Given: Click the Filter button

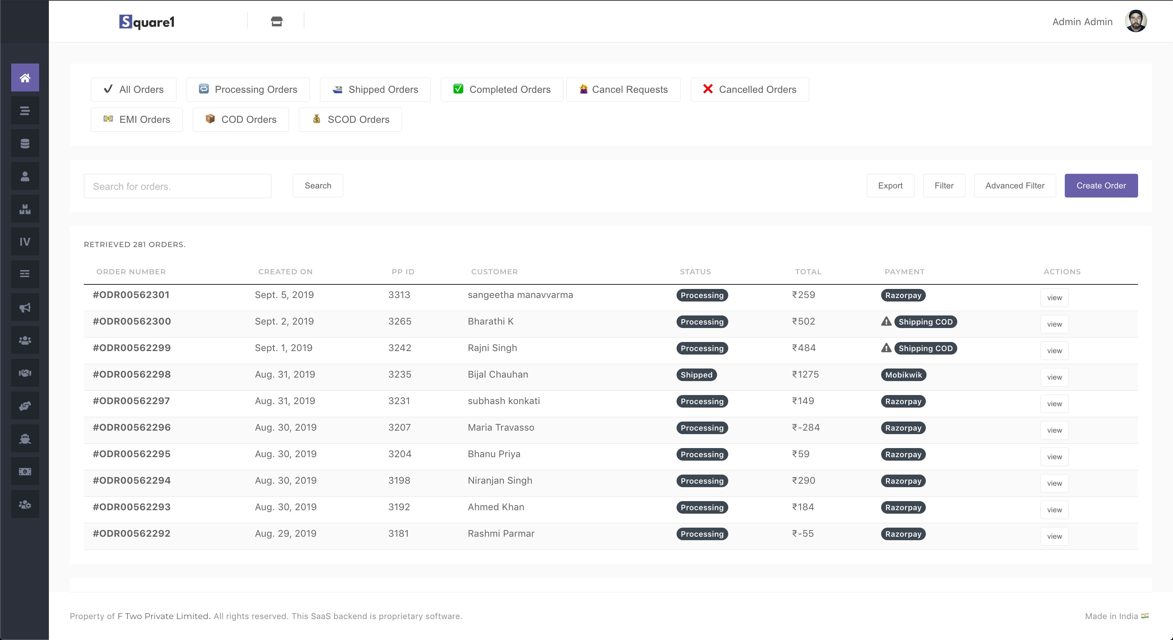Looking at the screenshot, I should pyautogui.click(x=944, y=185).
